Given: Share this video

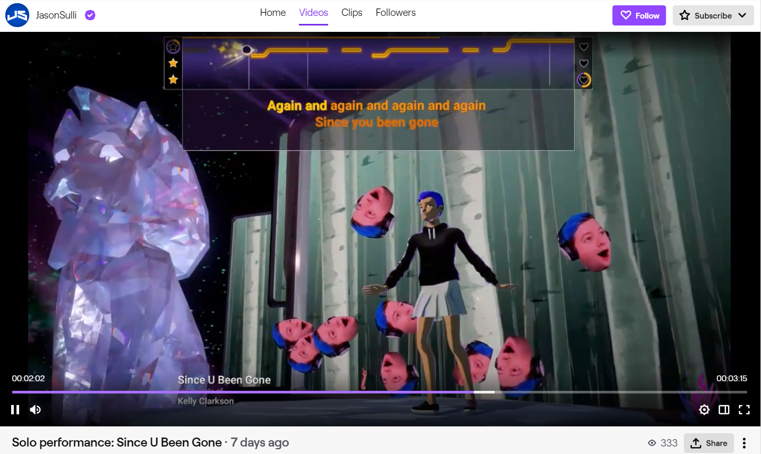Looking at the screenshot, I should pyautogui.click(x=709, y=443).
